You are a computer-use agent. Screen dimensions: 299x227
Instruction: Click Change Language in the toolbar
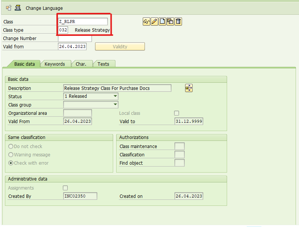point(44,8)
